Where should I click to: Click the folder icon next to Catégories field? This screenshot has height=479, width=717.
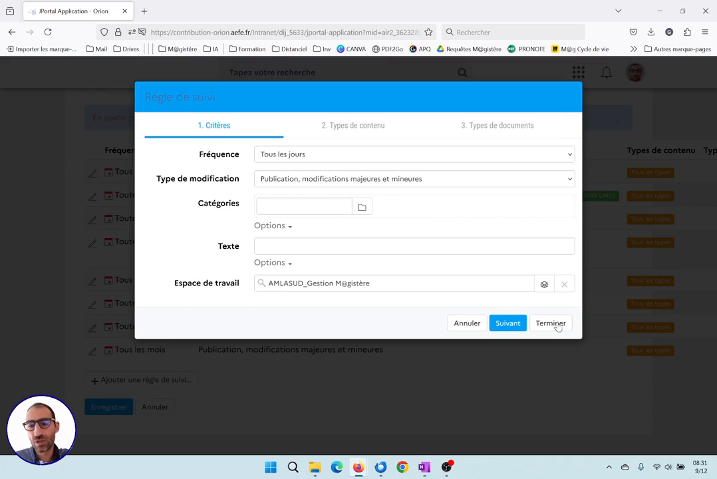click(362, 207)
